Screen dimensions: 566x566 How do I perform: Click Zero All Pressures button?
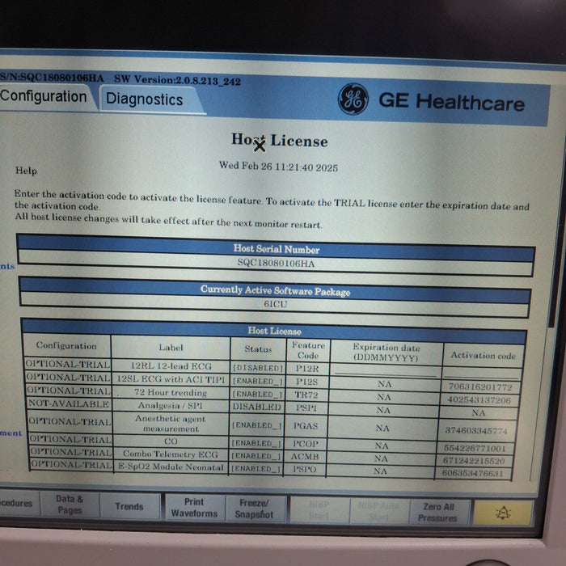point(438,512)
